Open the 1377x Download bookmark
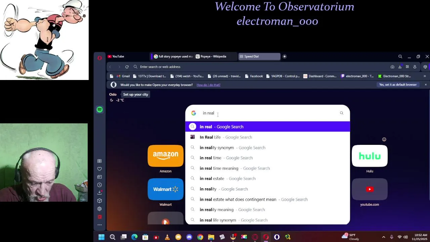The image size is (430, 242). (149, 76)
